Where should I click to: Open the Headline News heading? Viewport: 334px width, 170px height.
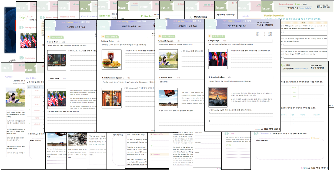coord(67,17)
